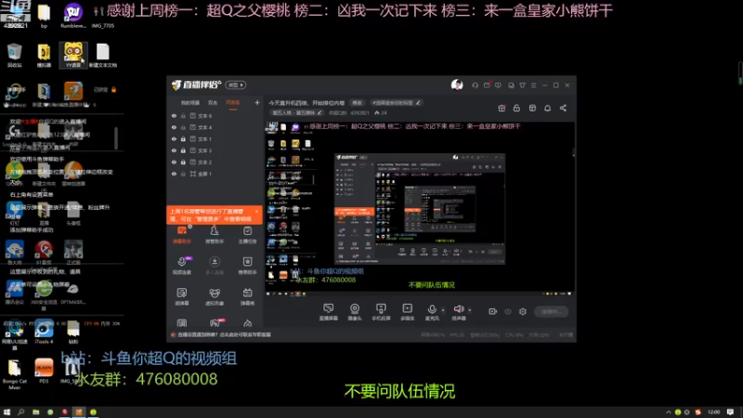
Task: Hide the 文本 2 layer
Action: (174, 162)
